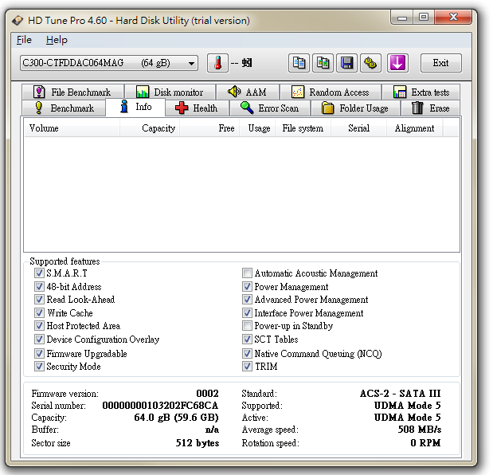
Task: Toggle the S.M.A.R.T checkbox
Action: 39,273
